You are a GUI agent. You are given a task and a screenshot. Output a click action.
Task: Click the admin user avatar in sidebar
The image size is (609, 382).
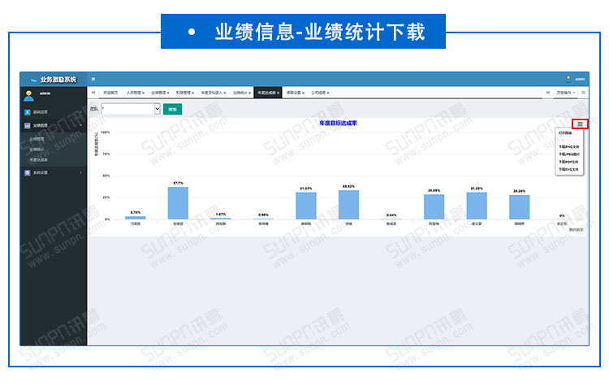tap(28, 96)
